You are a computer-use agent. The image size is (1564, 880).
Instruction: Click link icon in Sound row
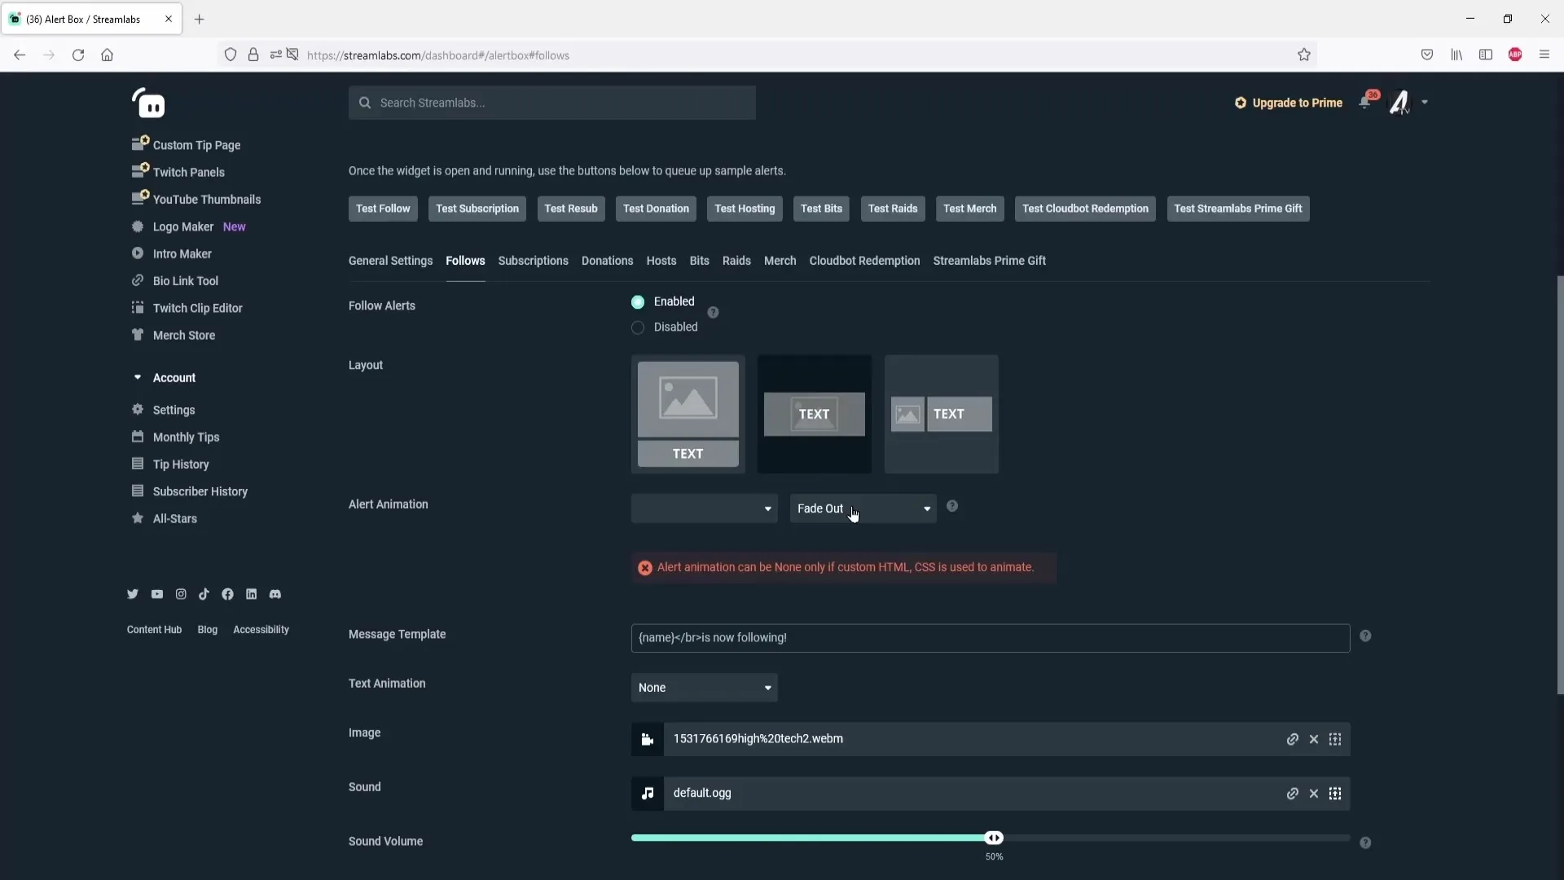[1292, 794]
